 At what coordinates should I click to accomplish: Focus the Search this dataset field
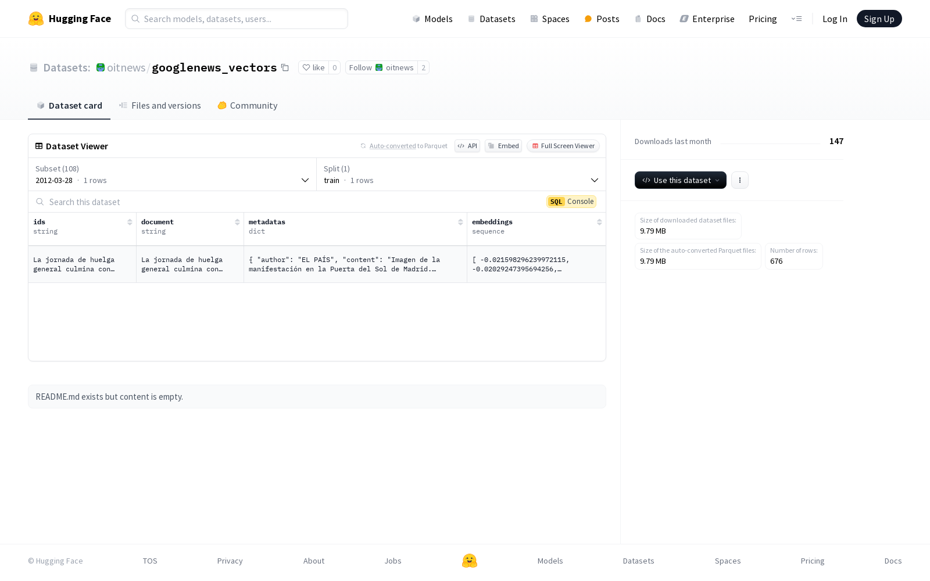pyautogui.click(x=285, y=202)
